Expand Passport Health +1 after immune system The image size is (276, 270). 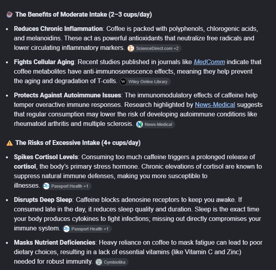point(87,229)
